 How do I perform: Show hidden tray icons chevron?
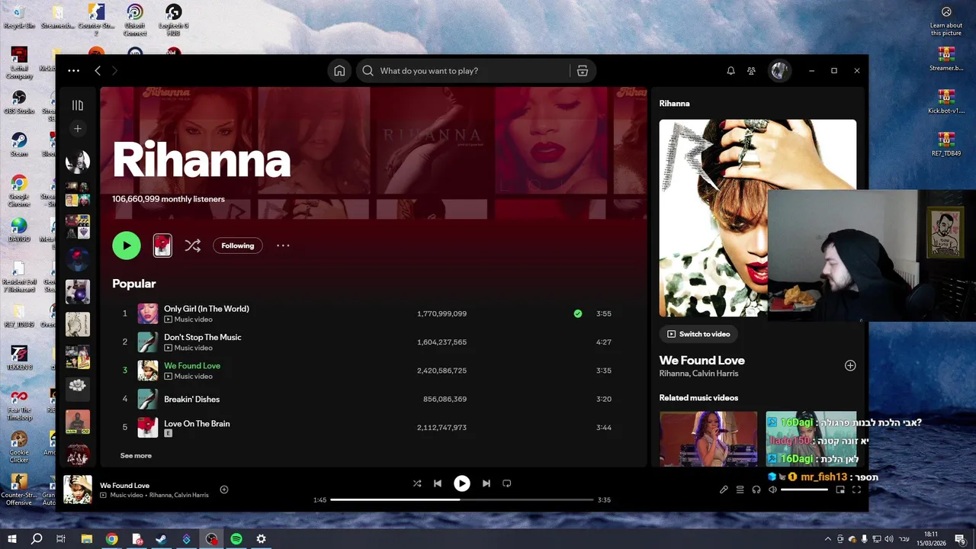pos(828,539)
